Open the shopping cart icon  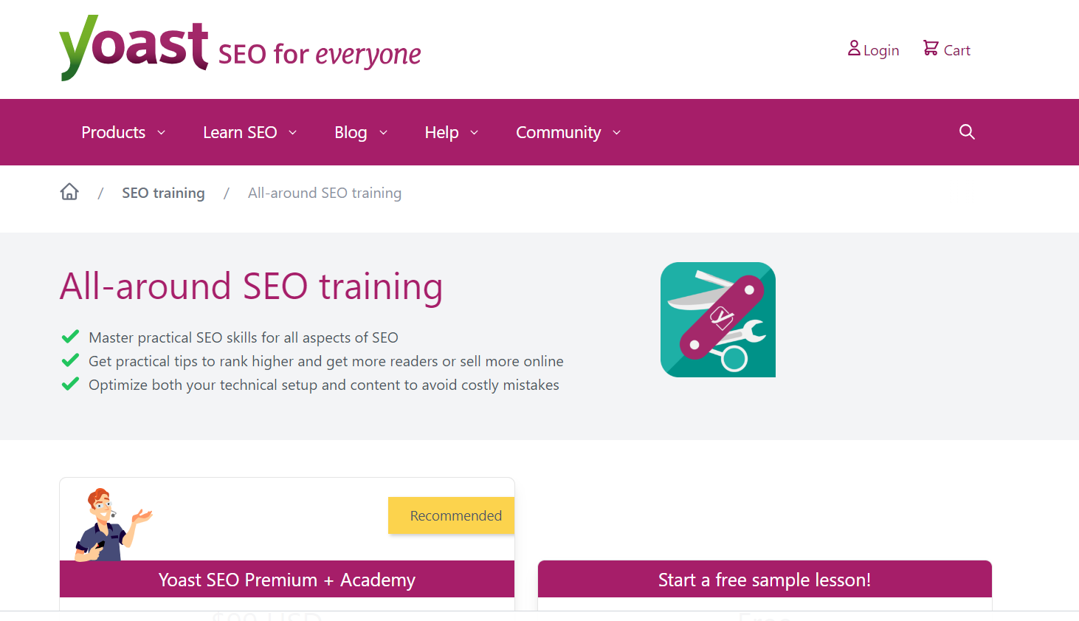point(931,49)
